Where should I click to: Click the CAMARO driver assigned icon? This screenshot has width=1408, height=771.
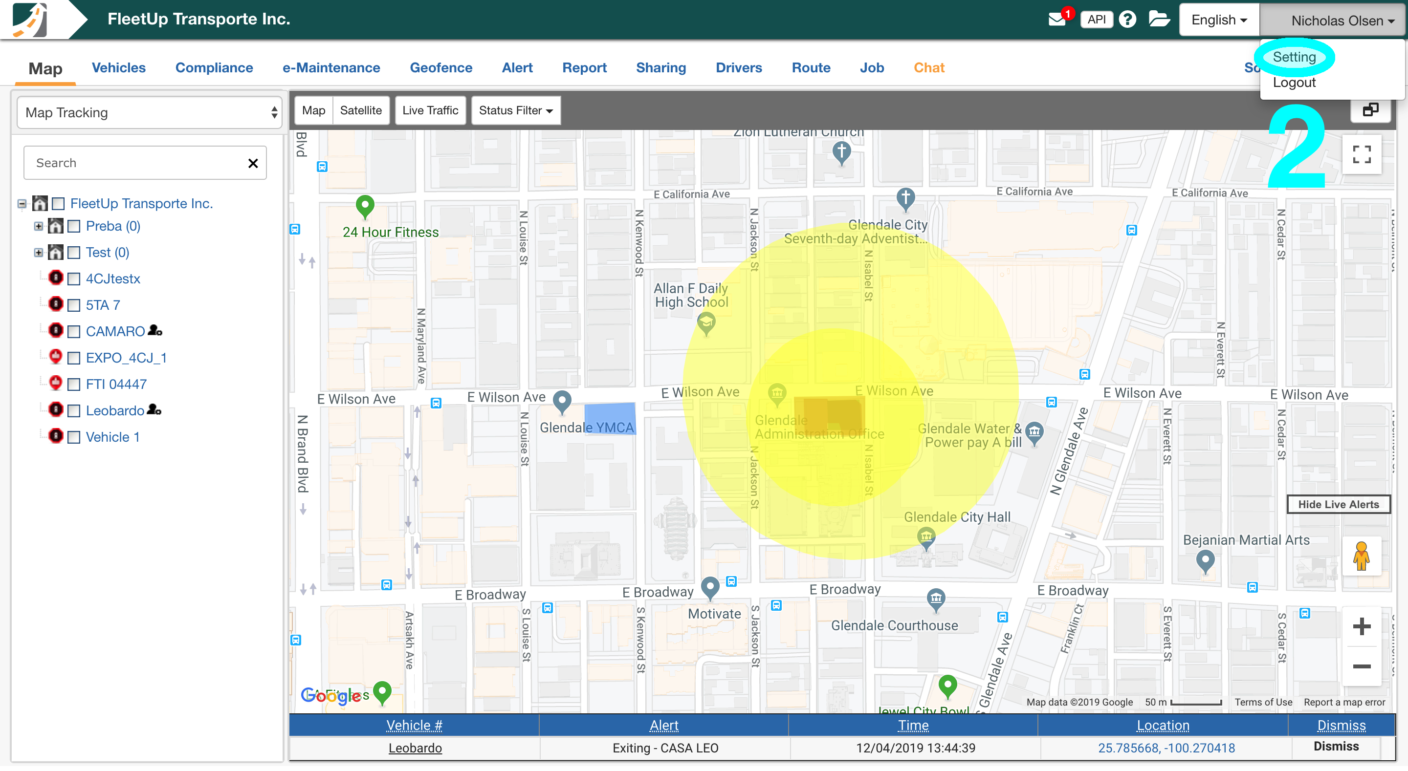155,331
